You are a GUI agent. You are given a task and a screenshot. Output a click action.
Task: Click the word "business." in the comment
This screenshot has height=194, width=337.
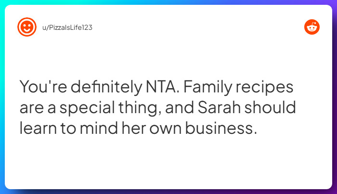point(215,129)
